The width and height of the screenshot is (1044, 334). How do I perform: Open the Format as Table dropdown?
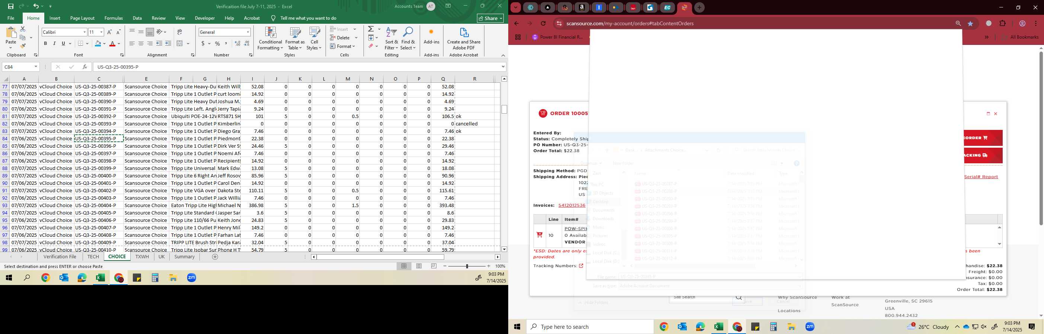tap(295, 39)
